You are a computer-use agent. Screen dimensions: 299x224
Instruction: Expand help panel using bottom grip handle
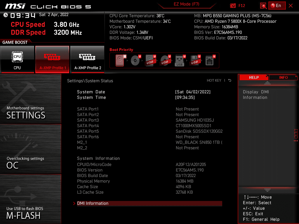[267, 190]
